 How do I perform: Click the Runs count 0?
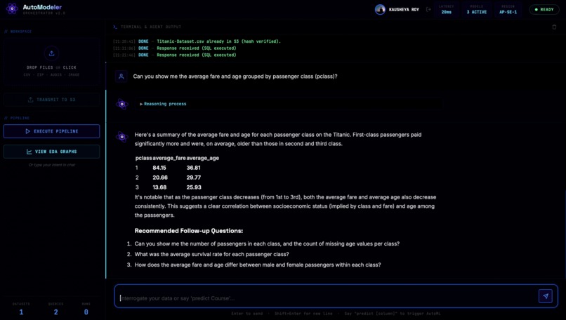coord(86,312)
